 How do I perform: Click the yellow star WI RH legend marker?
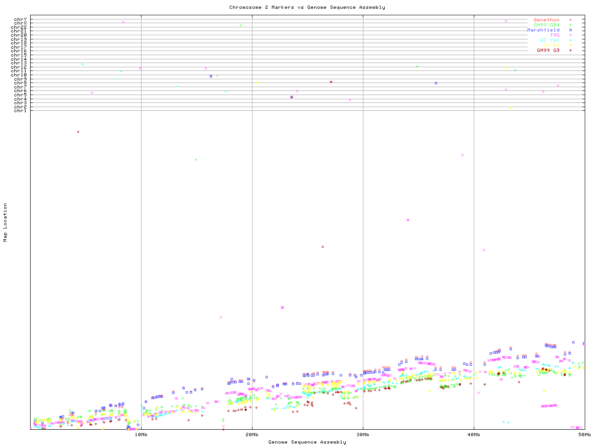pyautogui.click(x=570, y=45)
